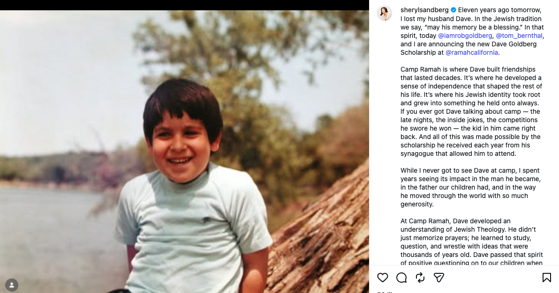The width and height of the screenshot is (559, 293).
Task: Click the paragraph starting "At Camp Ramah"
Action: coord(472,242)
